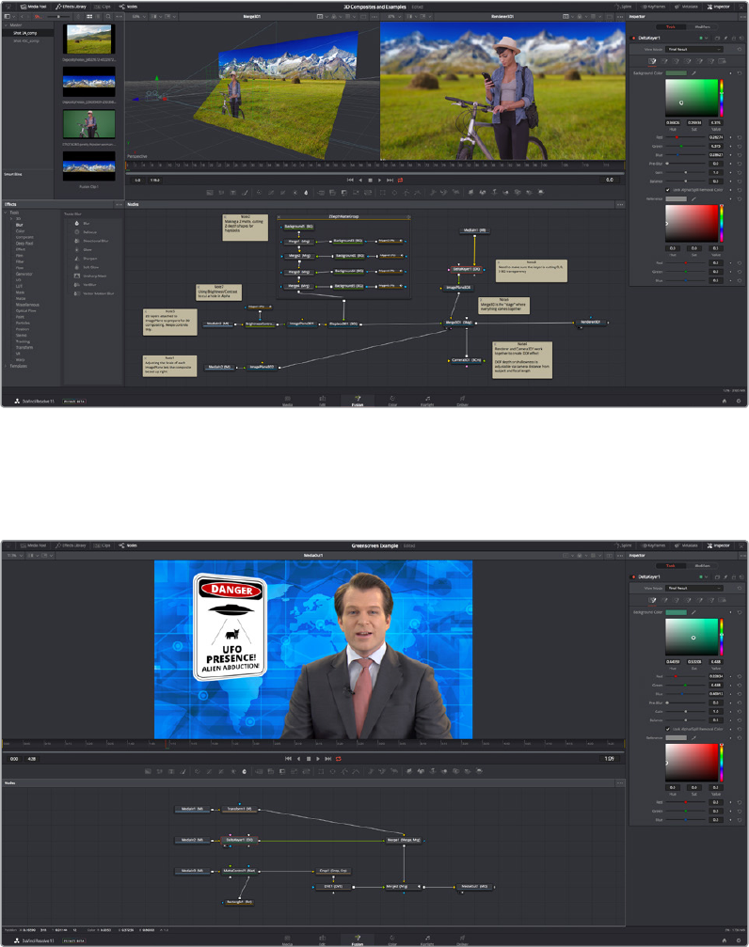
Task: Open viewer zoom dropdown in lower window
Action: click(x=13, y=555)
